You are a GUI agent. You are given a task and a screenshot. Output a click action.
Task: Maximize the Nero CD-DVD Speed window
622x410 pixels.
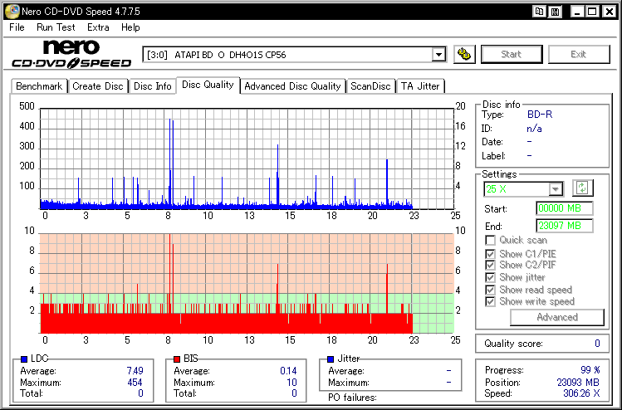point(592,12)
